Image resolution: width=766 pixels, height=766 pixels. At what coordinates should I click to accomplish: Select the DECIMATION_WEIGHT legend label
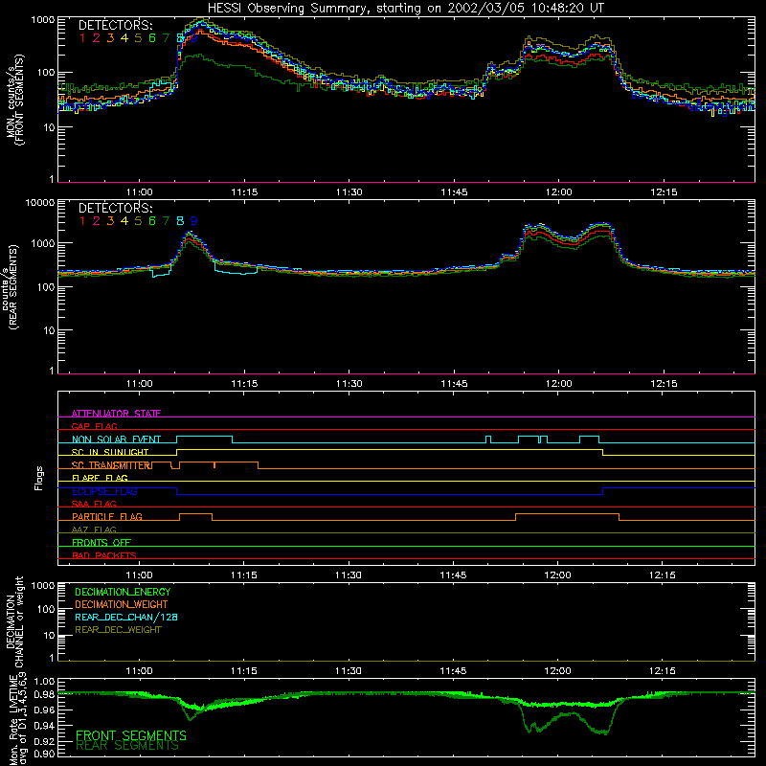122,604
